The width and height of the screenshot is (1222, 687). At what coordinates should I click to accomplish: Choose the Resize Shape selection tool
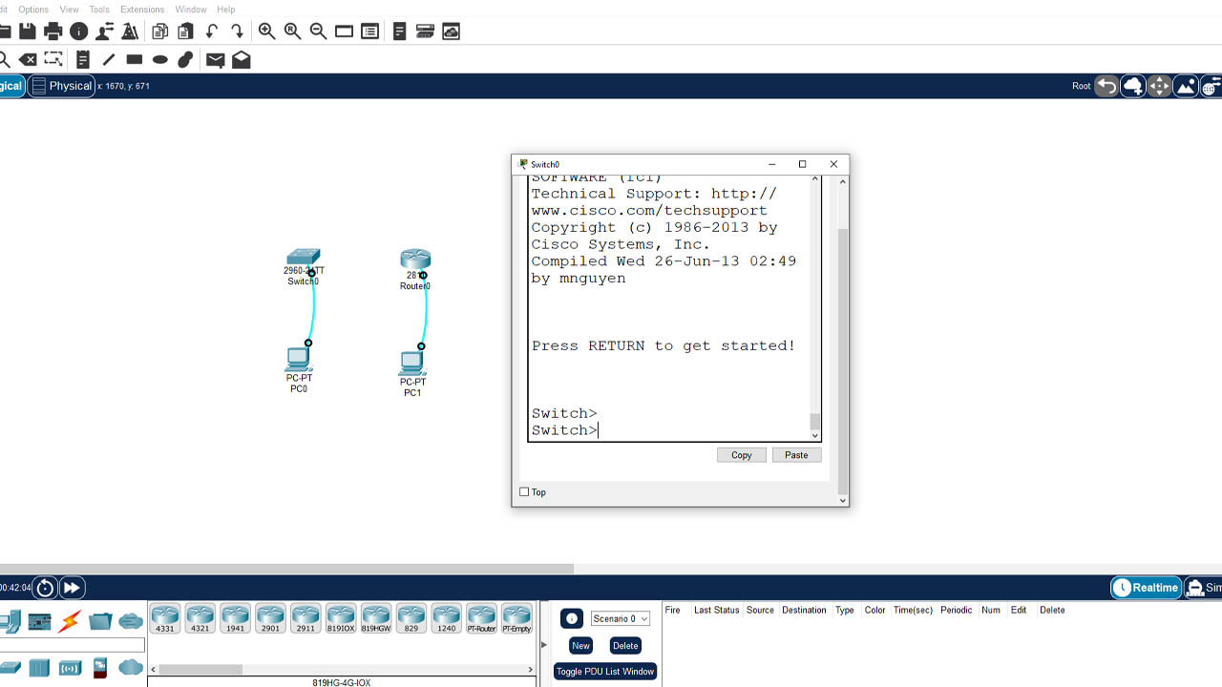pyautogui.click(x=53, y=59)
